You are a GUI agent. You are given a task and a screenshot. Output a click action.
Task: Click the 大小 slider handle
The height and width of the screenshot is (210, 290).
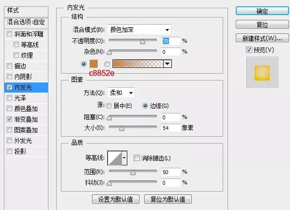pyautogui.click(x=122, y=129)
